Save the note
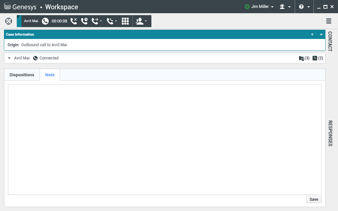Image resolution: width=338 pixels, height=211 pixels. (314, 199)
